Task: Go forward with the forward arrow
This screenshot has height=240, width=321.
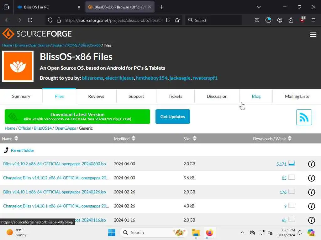Action: (18, 20)
